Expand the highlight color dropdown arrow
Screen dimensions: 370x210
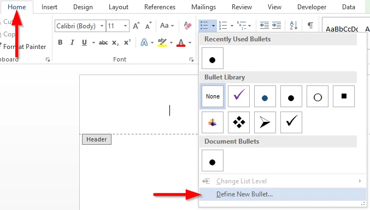[x=171, y=42]
